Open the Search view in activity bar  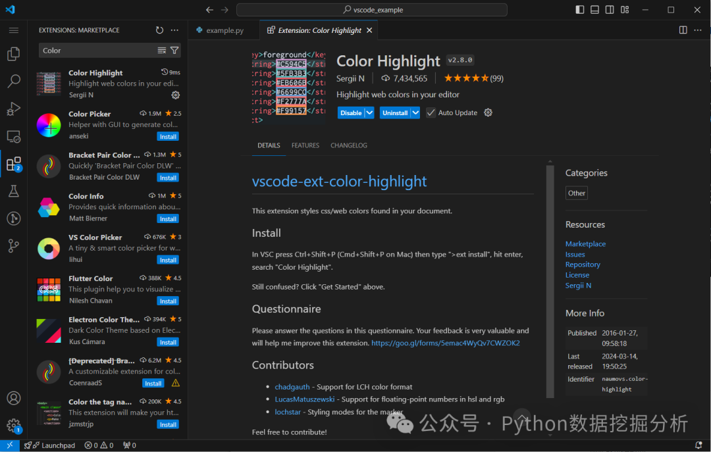point(14,81)
